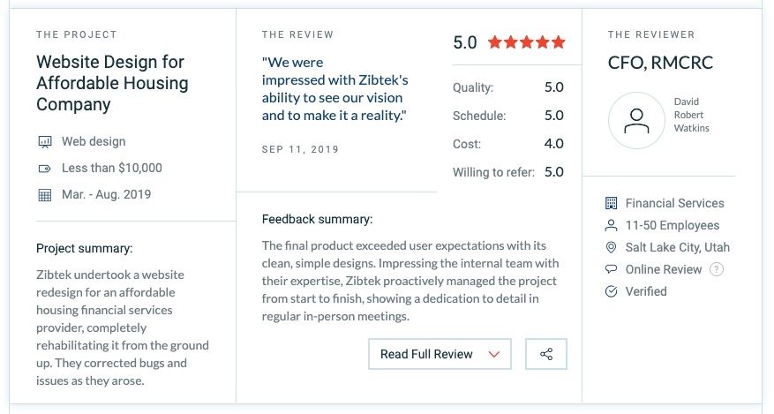
Task: Click the five-star rating display
Action: click(527, 42)
